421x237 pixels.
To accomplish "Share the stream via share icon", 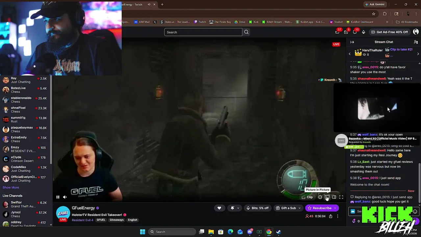I will [x=331, y=216].
